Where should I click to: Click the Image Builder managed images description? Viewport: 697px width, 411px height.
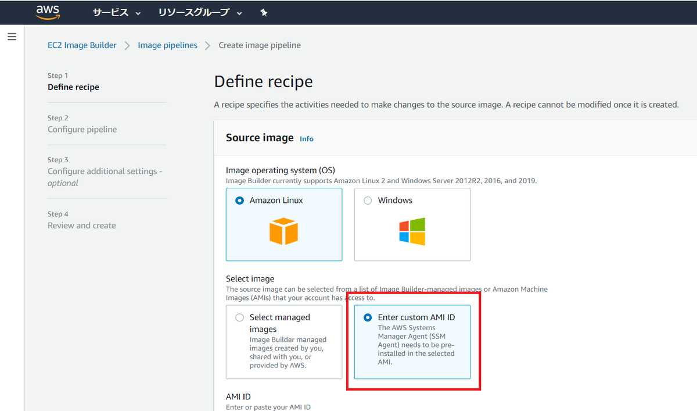tap(289, 352)
